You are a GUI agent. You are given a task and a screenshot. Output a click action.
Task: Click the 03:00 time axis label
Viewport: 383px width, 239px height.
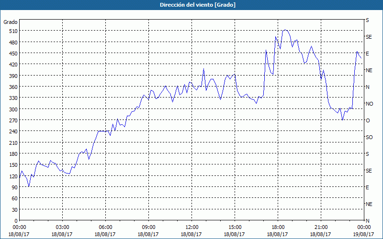coord(62,228)
